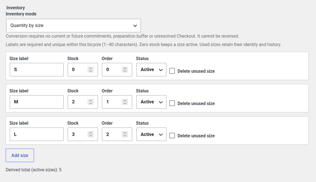Tick Delete unused size for S row
This screenshot has width=316, height=182.
tap(172, 71)
